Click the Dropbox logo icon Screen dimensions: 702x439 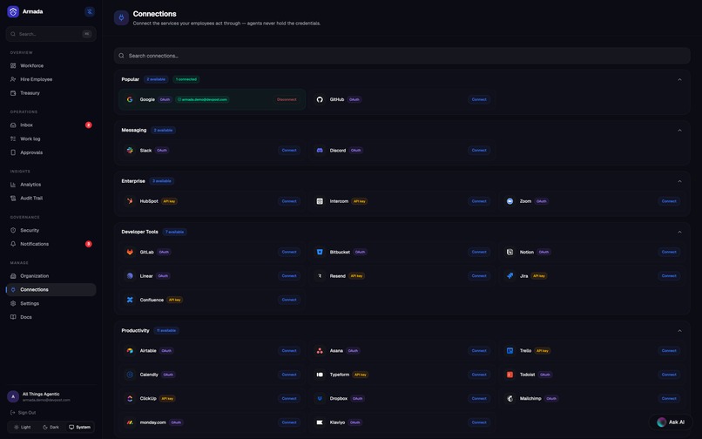[x=320, y=398]
